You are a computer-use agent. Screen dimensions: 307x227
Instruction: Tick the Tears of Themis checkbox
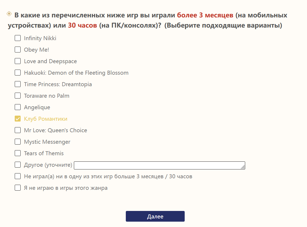click(x=18, y=153)
